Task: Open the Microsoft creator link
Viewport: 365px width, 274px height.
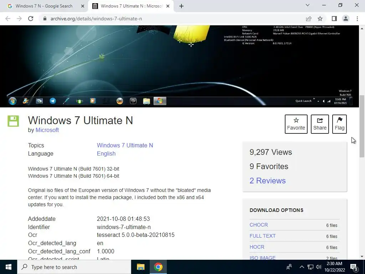Action: tap(47, 130)
